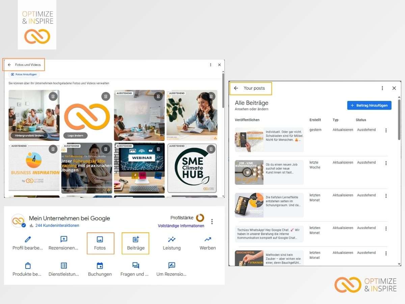The height and width of the screenshot is (304, 405).
Task: Open three-dot menu for letzte Woche post
Action: 386,163
